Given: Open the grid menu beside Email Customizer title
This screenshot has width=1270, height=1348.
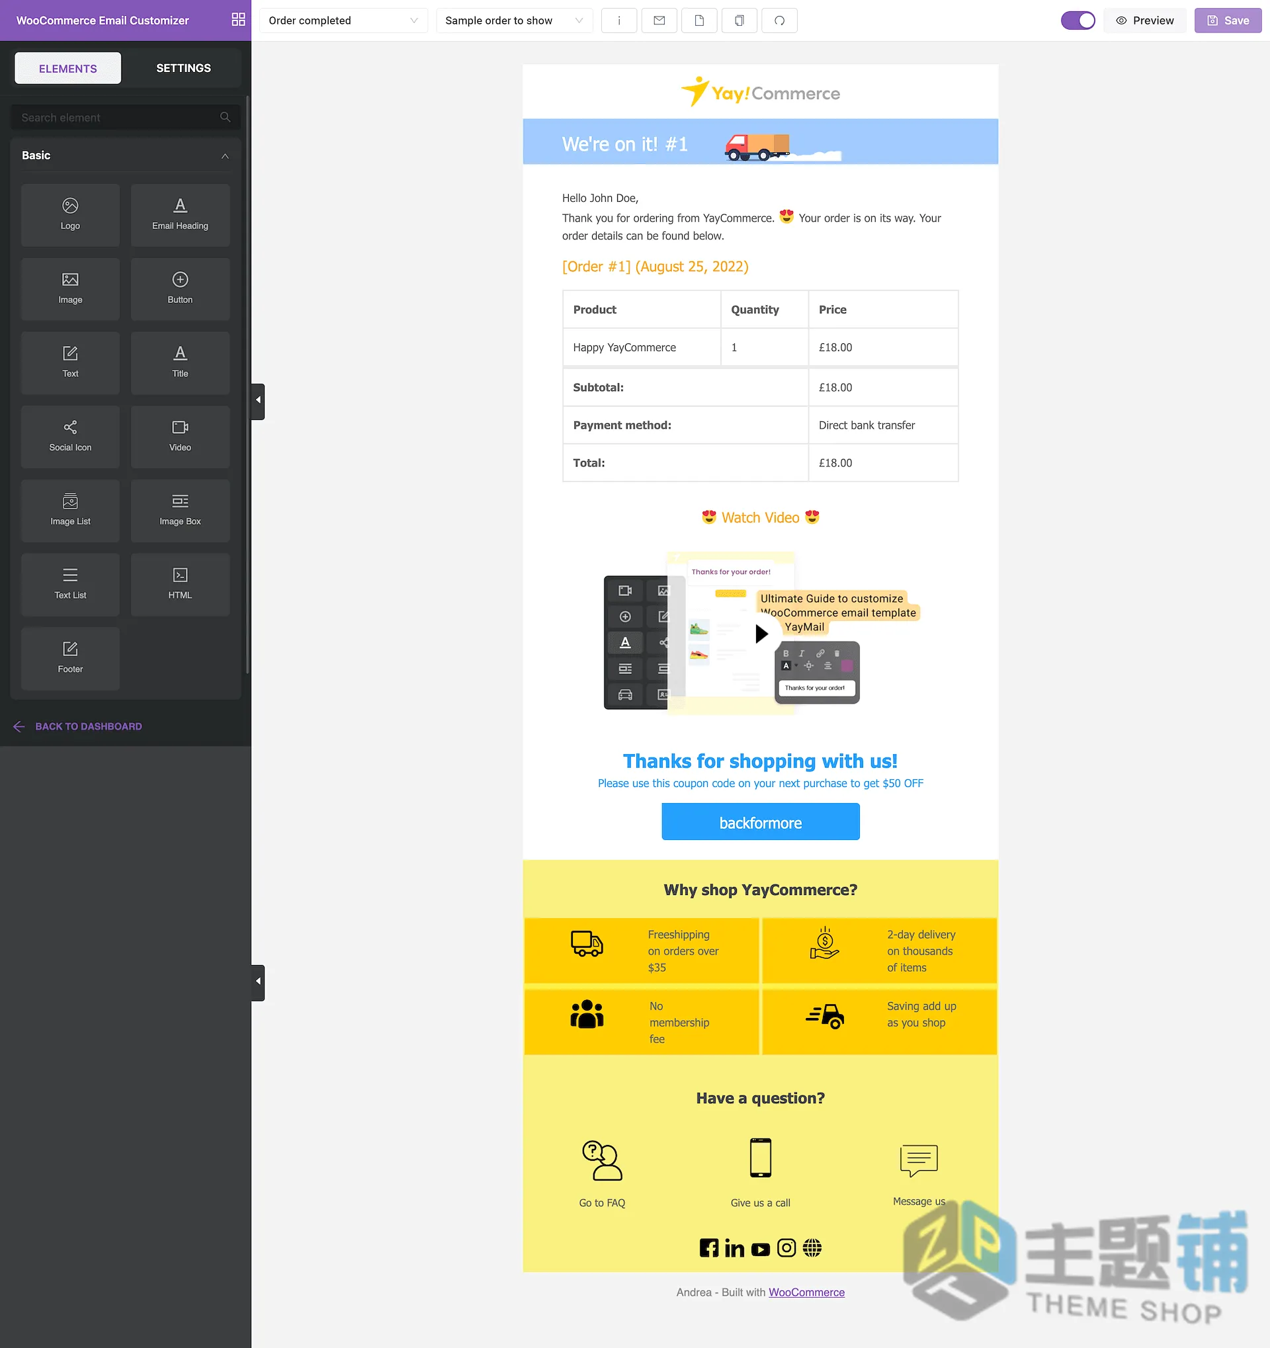Looking at the screenshot, I should pyautogui.click(x=238, y=20).
